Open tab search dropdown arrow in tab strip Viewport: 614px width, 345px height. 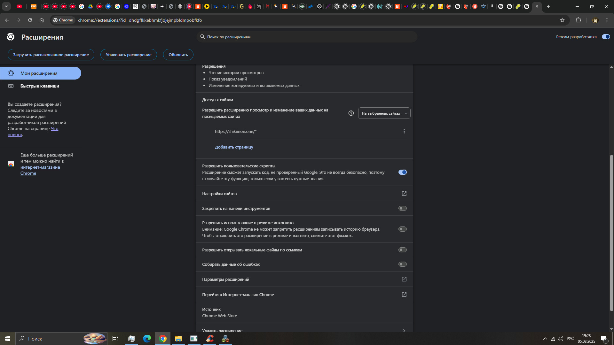click(6, 6)
